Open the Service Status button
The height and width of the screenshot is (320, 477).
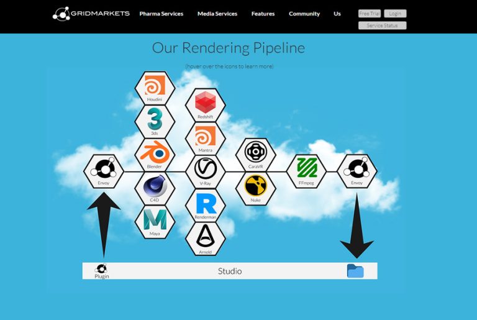click(382, 25)
